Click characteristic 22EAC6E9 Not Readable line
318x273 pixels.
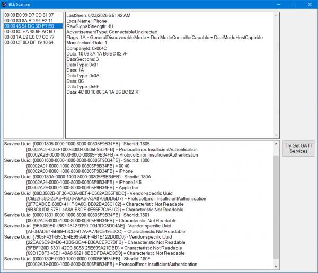[x=105, y=242]
